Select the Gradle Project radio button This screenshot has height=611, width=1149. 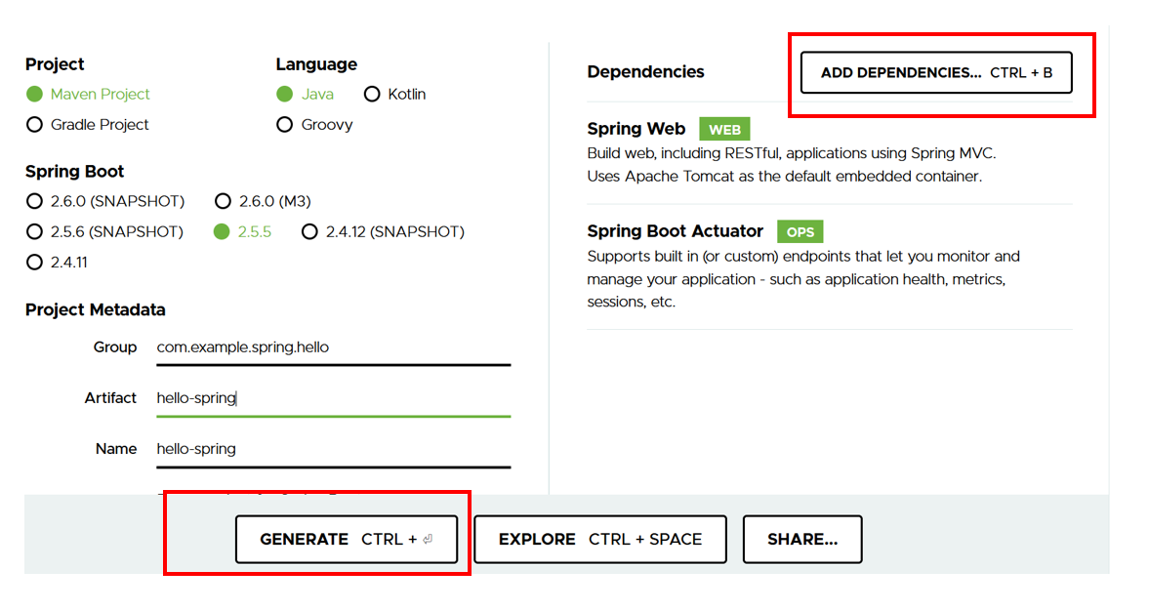pos(34,125)
